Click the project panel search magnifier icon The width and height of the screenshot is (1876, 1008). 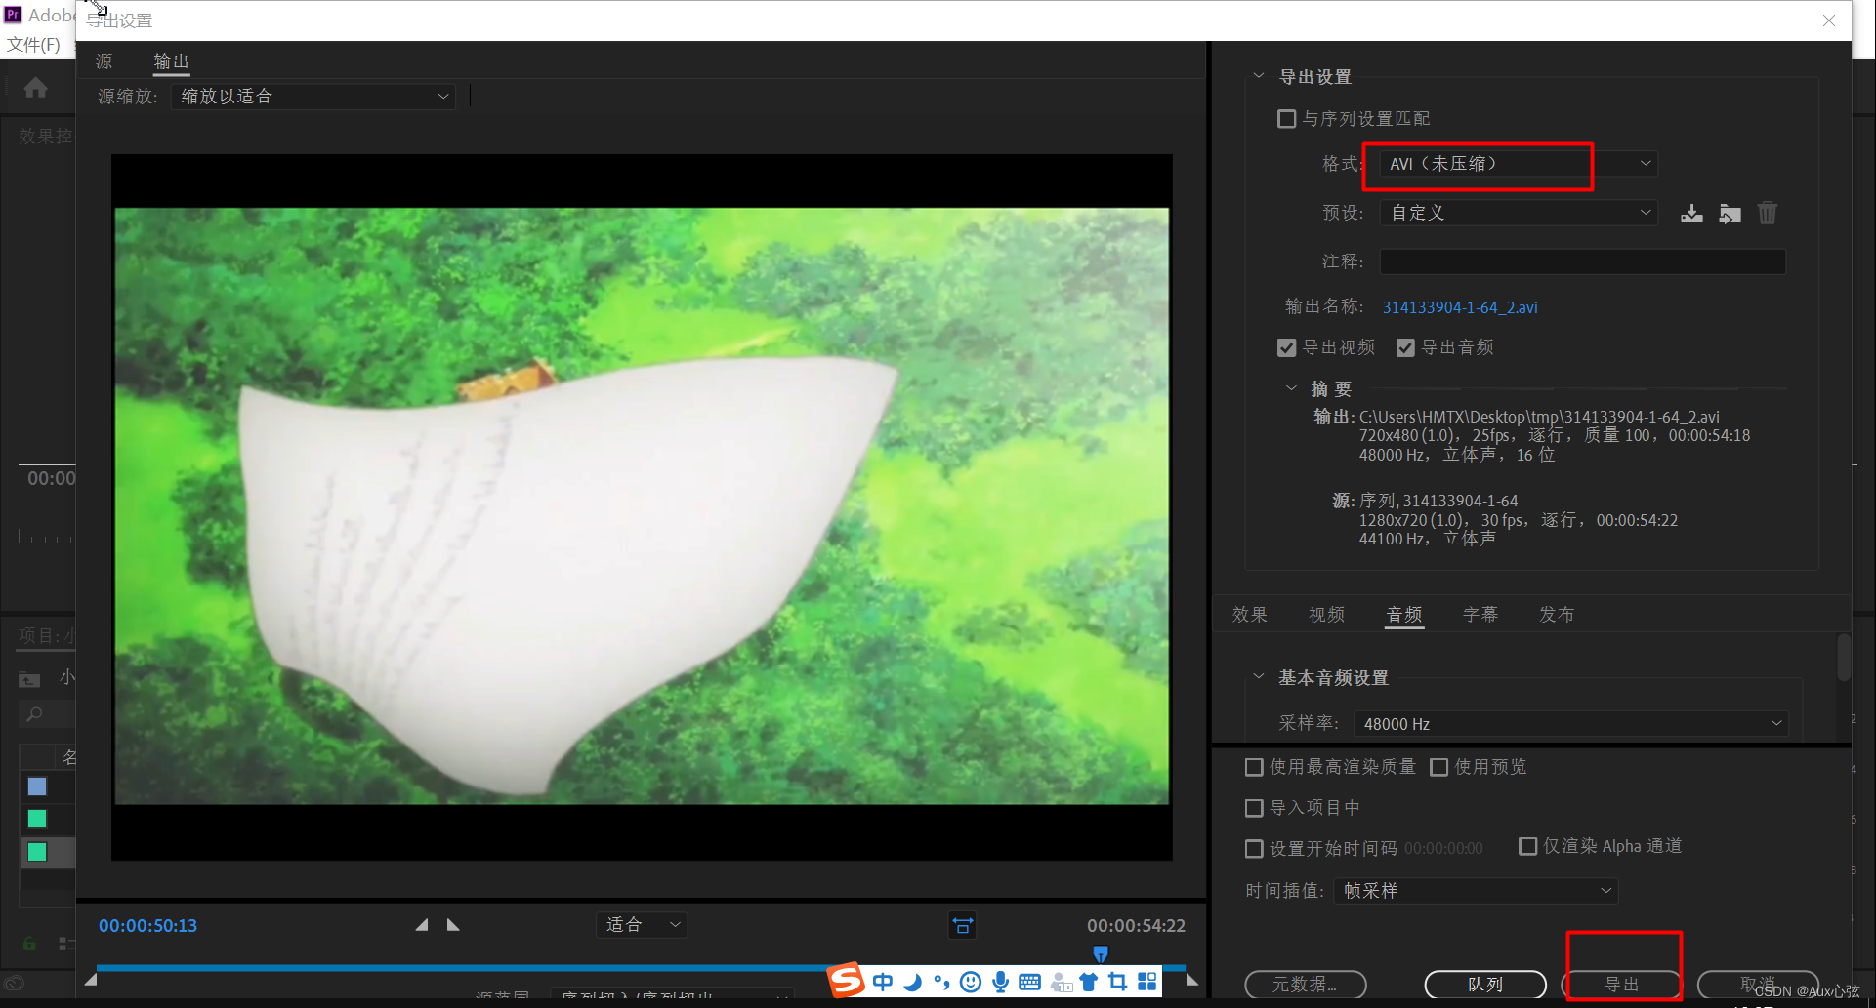(x=34, y=714)
